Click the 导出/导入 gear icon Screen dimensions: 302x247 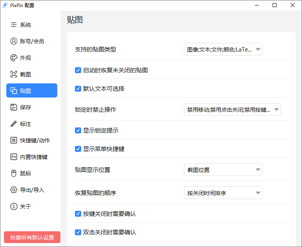(13, 190)
